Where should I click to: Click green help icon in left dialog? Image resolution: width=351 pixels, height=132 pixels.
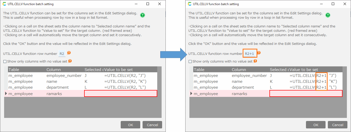click(x=143, y=15)
